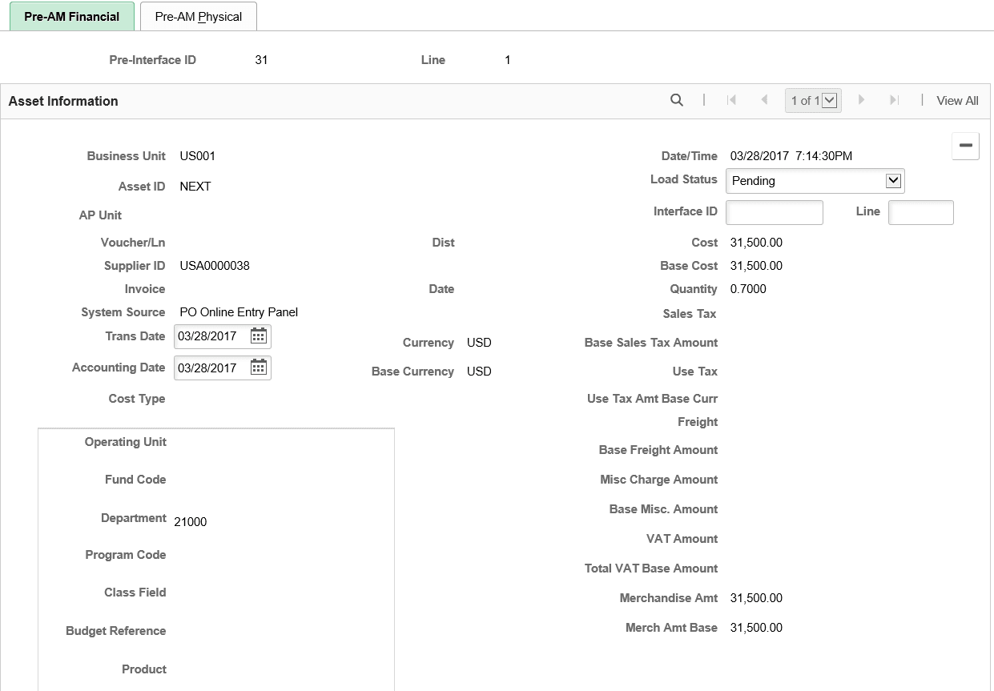Open the Accounting Date calendar picker
This screenshot has height=691, width=994.
point(259,368)
